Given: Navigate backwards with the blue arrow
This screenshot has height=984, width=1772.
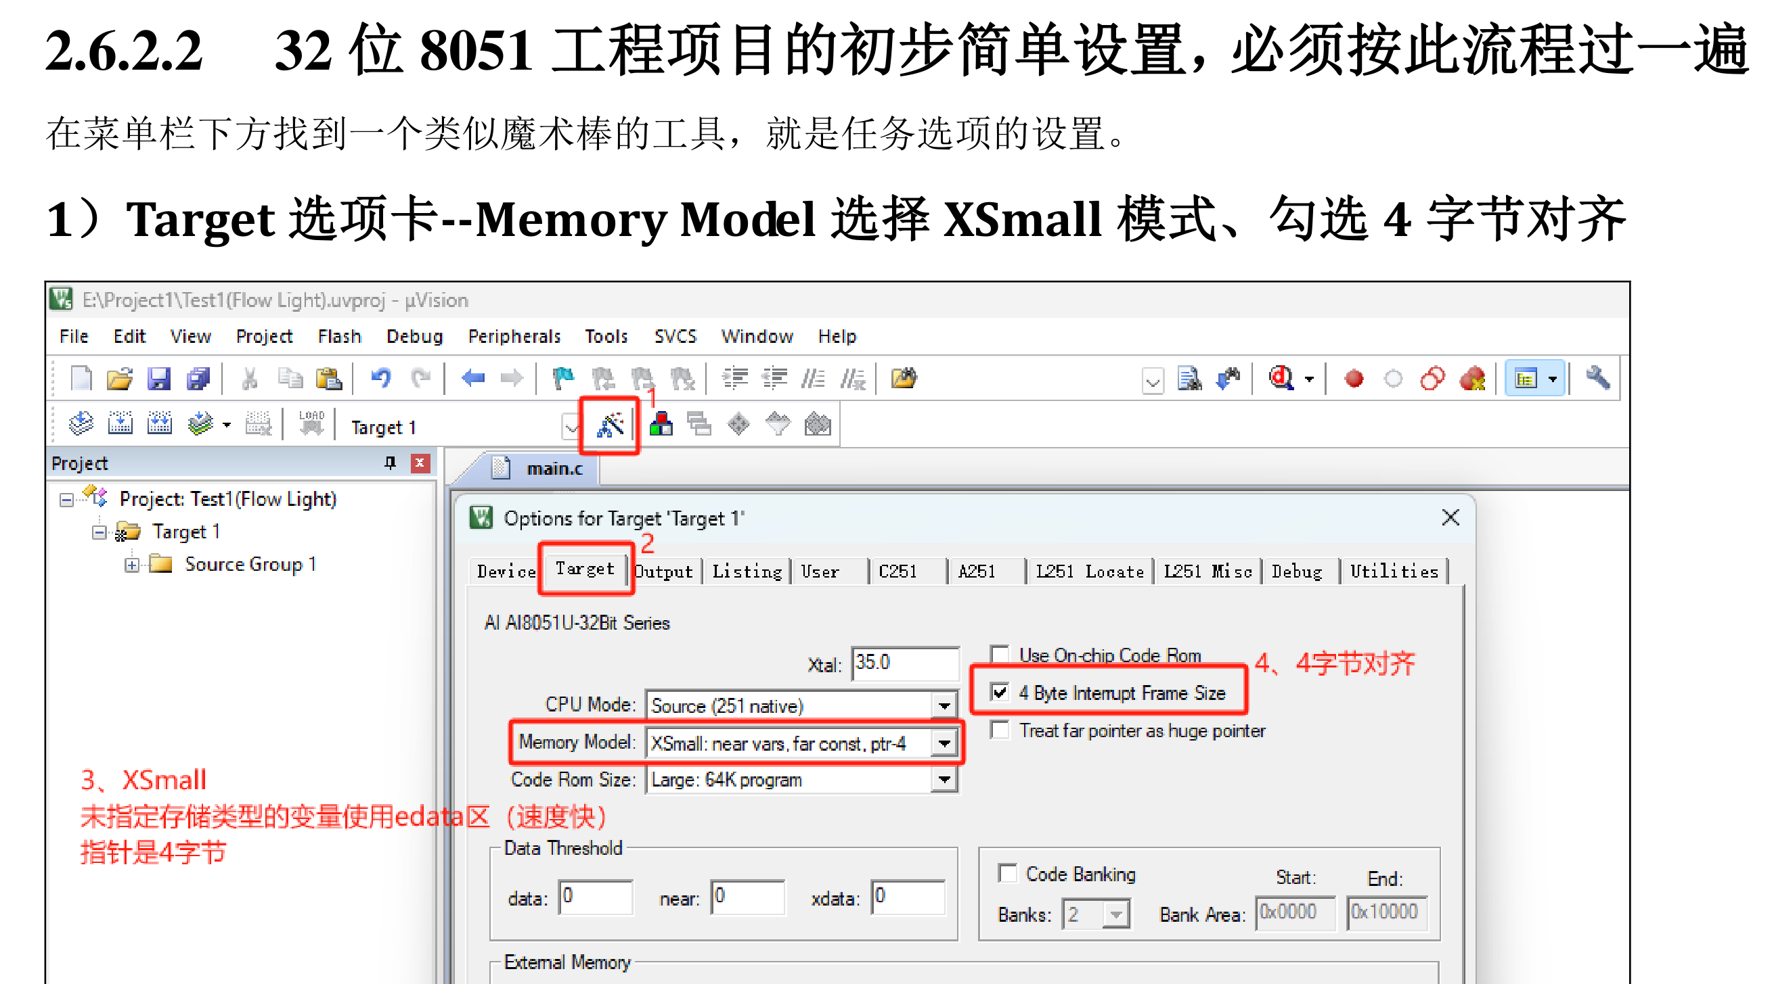Looking at the screenshot, I should coord(473,378).
